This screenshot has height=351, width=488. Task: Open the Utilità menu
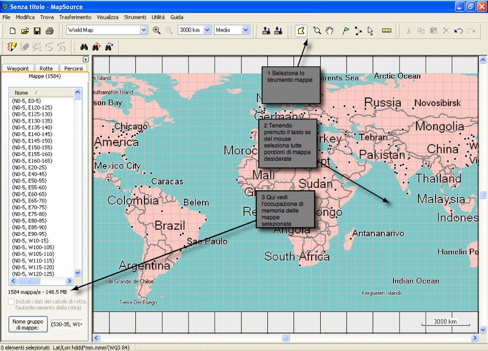(x=158, y=17)
